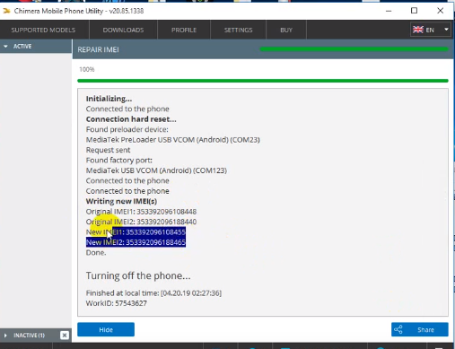The width and height of the screenshot is (455, 349).
Task: Open the EN language dropdown
Action: tap(431, 30)
